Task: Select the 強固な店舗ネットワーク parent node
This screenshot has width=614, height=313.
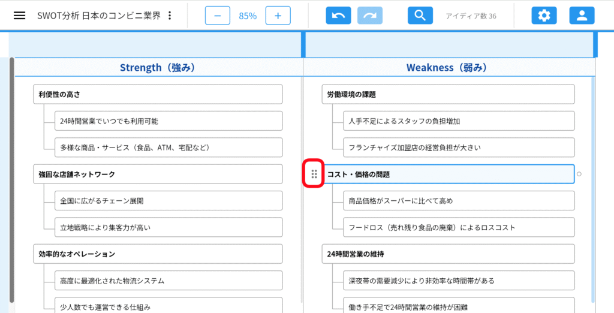Action: pos(157,174)
